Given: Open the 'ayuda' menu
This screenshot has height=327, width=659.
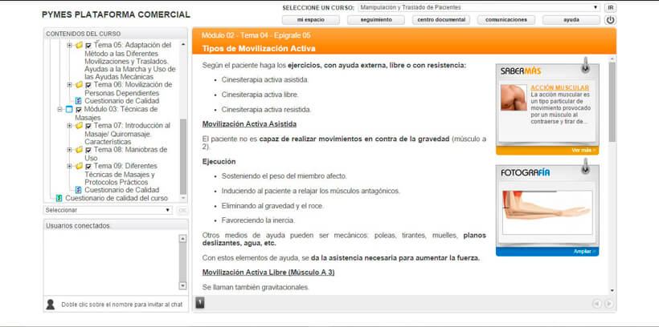Looking at the screenshot, I should pos(571,20).
